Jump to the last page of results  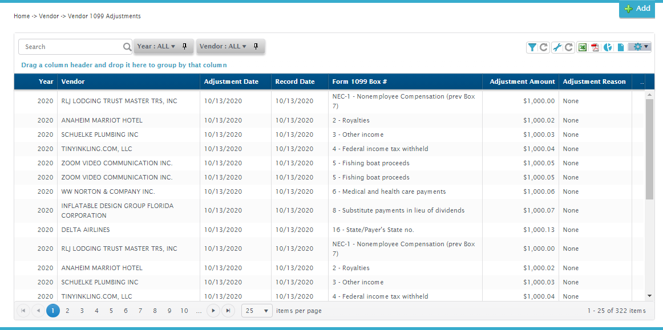tap(228, 311)
